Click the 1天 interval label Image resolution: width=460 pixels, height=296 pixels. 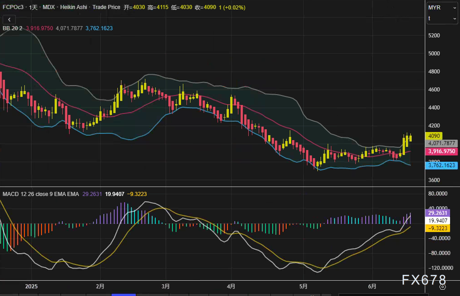click(x=34, y=8)
